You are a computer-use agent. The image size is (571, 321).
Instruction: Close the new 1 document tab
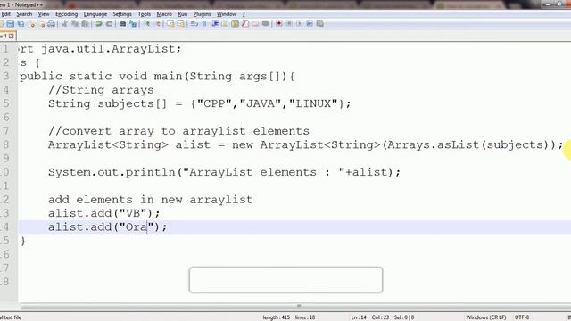(12, 36)
